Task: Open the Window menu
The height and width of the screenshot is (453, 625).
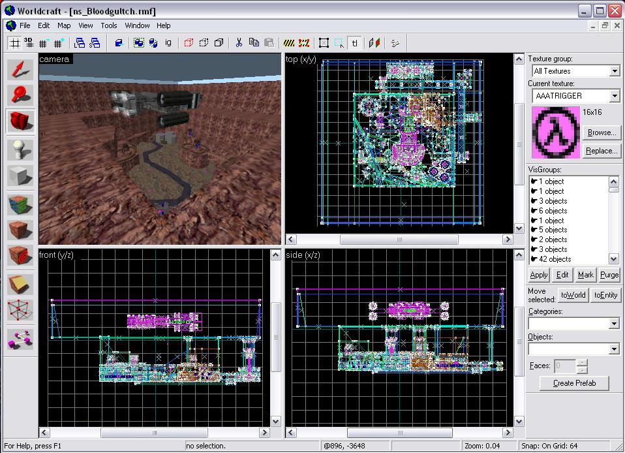Action: point(137,25)
